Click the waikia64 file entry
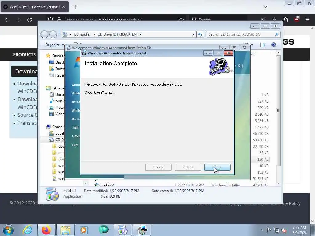The image size is (315, 236). point(107,185)
